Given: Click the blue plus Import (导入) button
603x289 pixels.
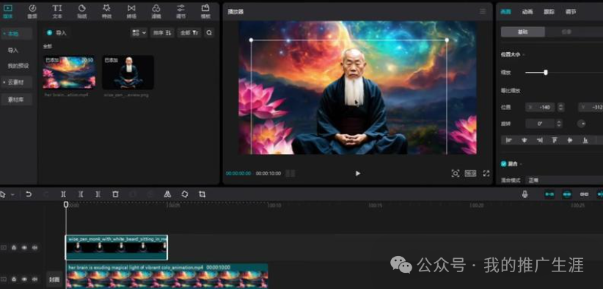Looking at the screenshot, I should click(56, 33).
